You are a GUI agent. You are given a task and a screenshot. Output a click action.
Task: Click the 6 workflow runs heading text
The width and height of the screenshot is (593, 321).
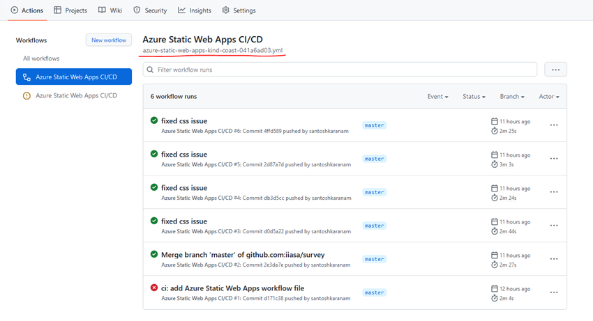(x=174, y=96)
